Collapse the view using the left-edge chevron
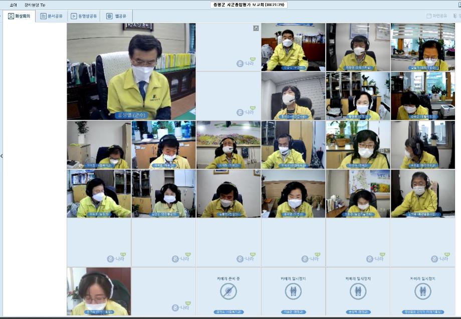 (3, 155)
